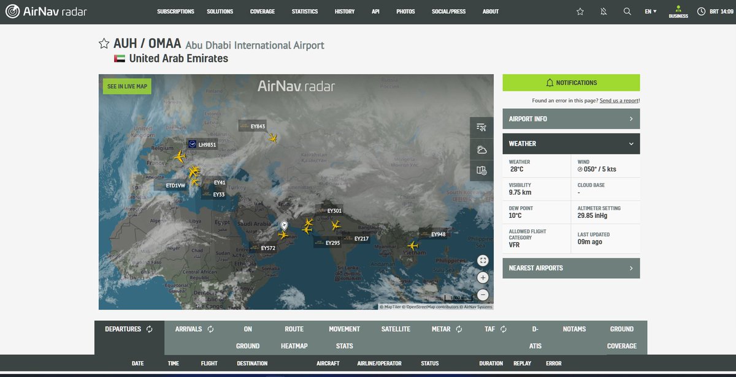This screenshot has height=377, width=736.
Task: Click See In Live Map button
Action: (127, 86)
